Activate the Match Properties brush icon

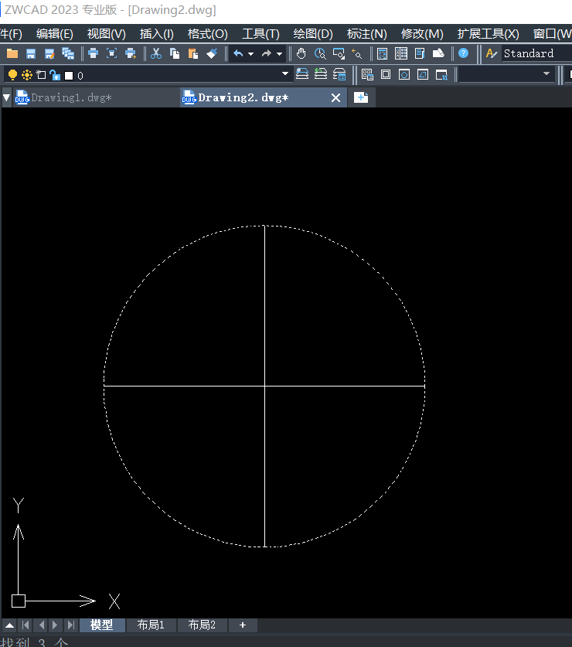[x=212, y=53]
